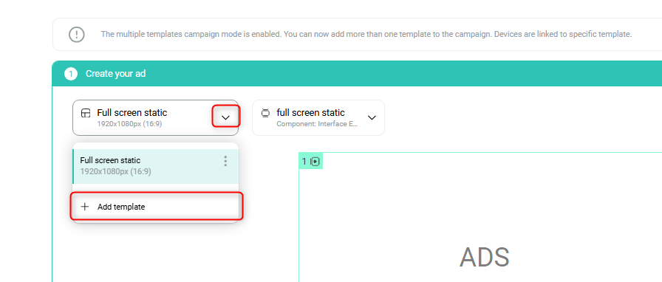Collapse the template dropdown using its chevron
This screenshot has height=282, width=662.
pyautogui.click(x=226, y=117)
